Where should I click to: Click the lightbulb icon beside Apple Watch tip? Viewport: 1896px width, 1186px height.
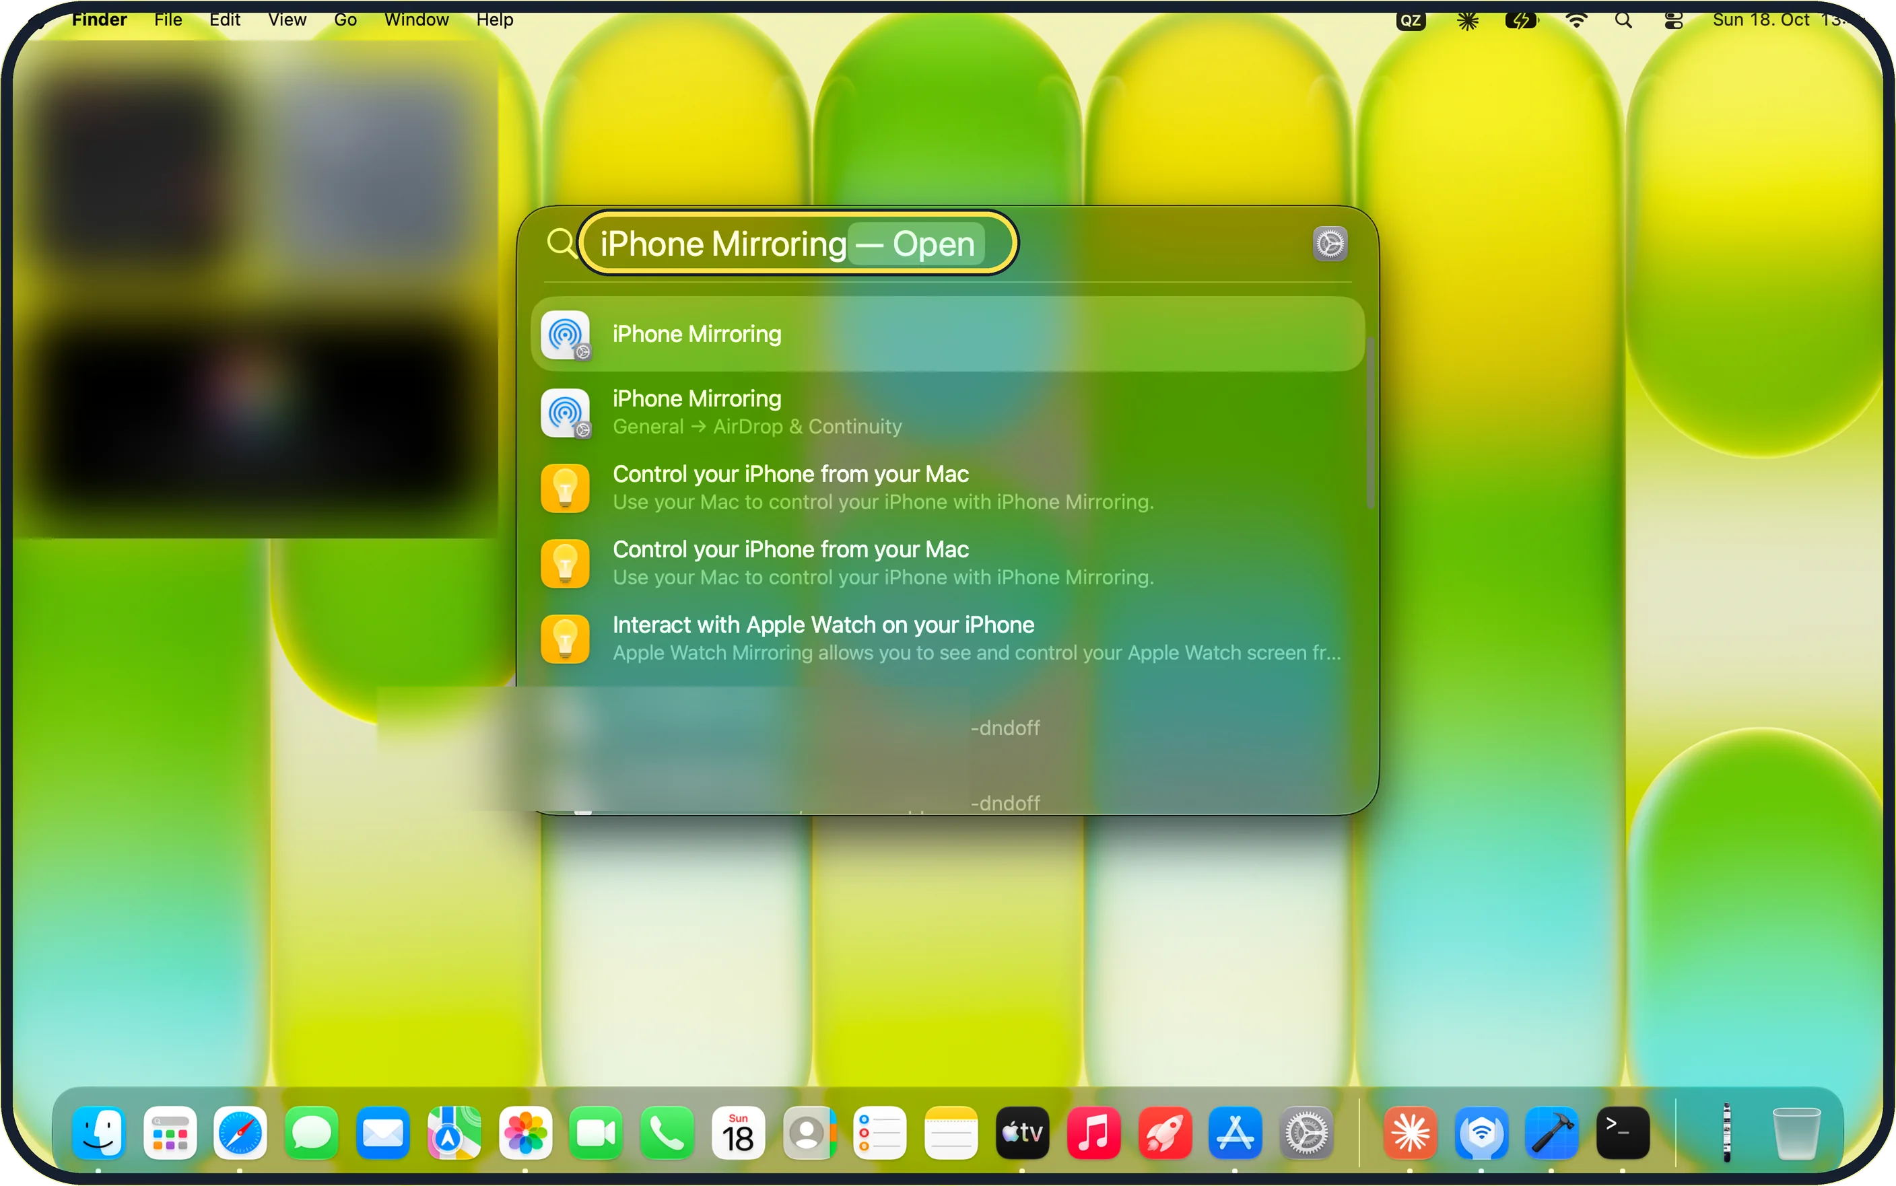[x=565, y=639]
